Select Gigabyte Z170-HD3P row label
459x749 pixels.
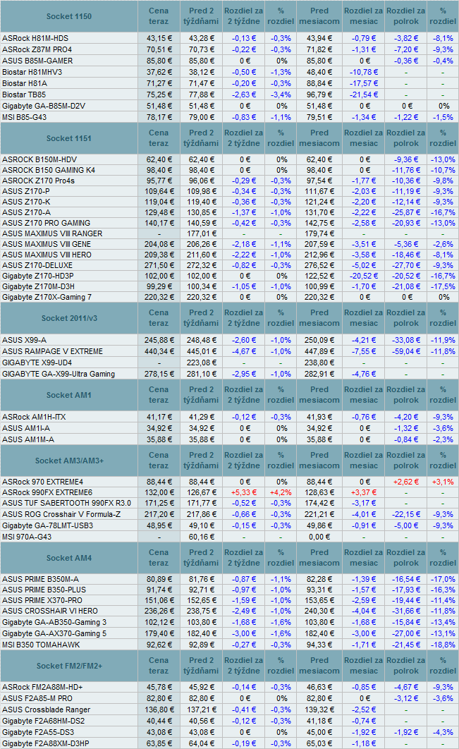coord(38,276)
